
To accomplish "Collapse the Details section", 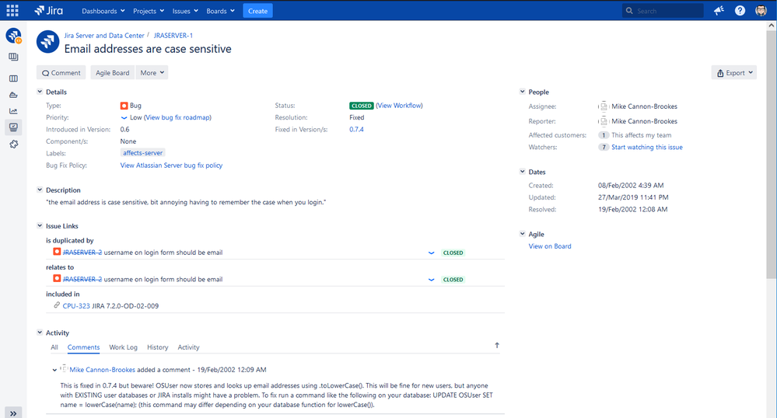I will [40, 92].
